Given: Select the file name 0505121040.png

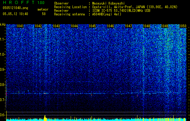Looking at the screenshot, I should pos(15,8).
